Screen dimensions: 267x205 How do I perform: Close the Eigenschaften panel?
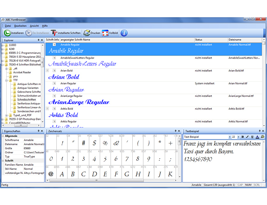[x=42, y=131]
